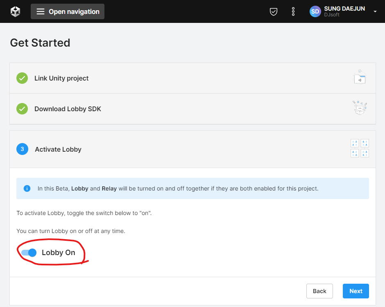Click the green check beside Link Unity project

pyautogui.click(x=22, y=78)
